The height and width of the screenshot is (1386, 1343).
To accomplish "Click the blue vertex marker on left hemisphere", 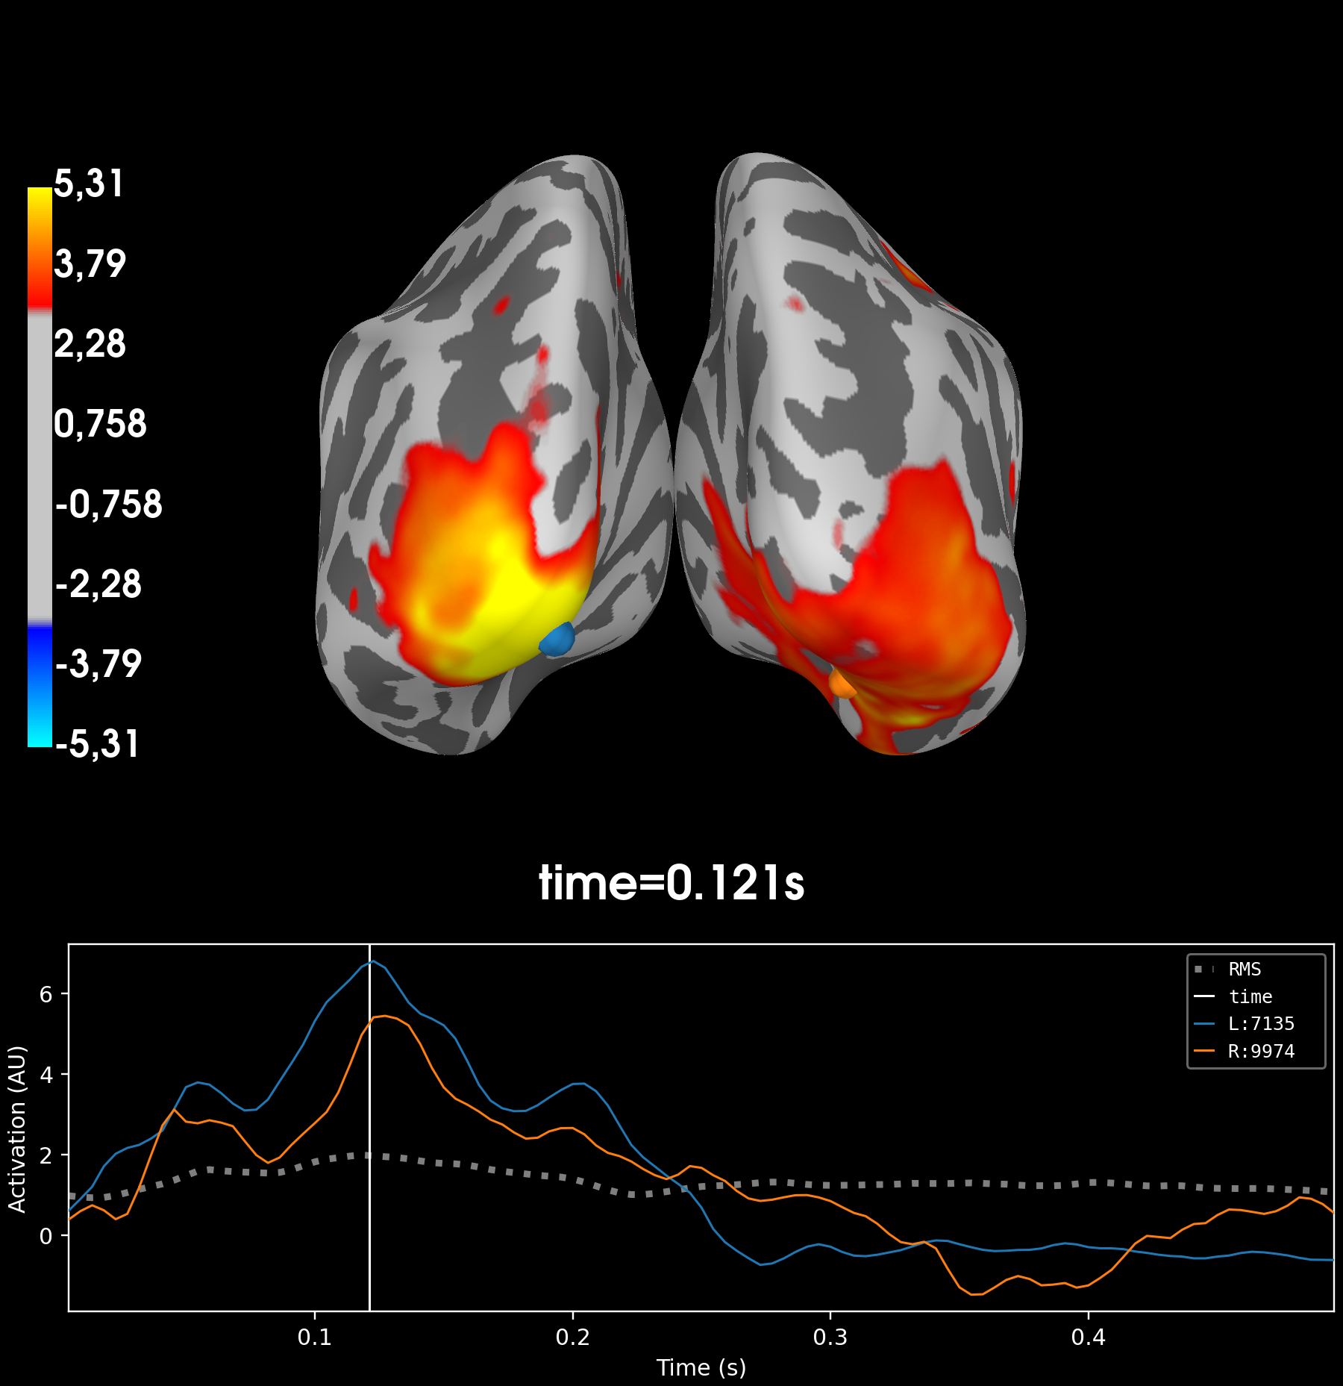I will [x=557, y=640].
